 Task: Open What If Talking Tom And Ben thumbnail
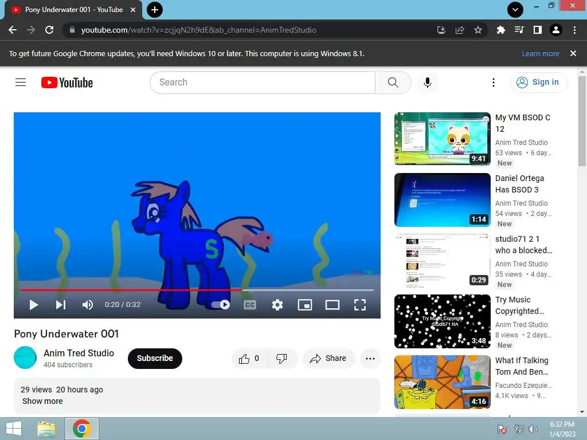442,382
